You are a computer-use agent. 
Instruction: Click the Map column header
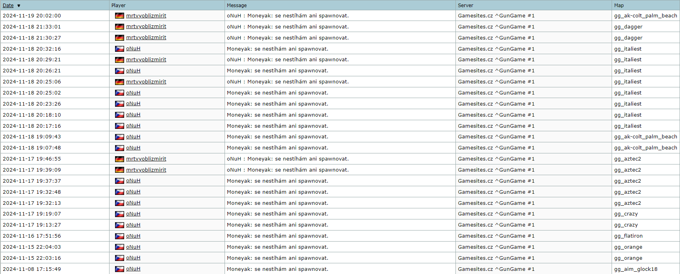click(x=619, y=6)
